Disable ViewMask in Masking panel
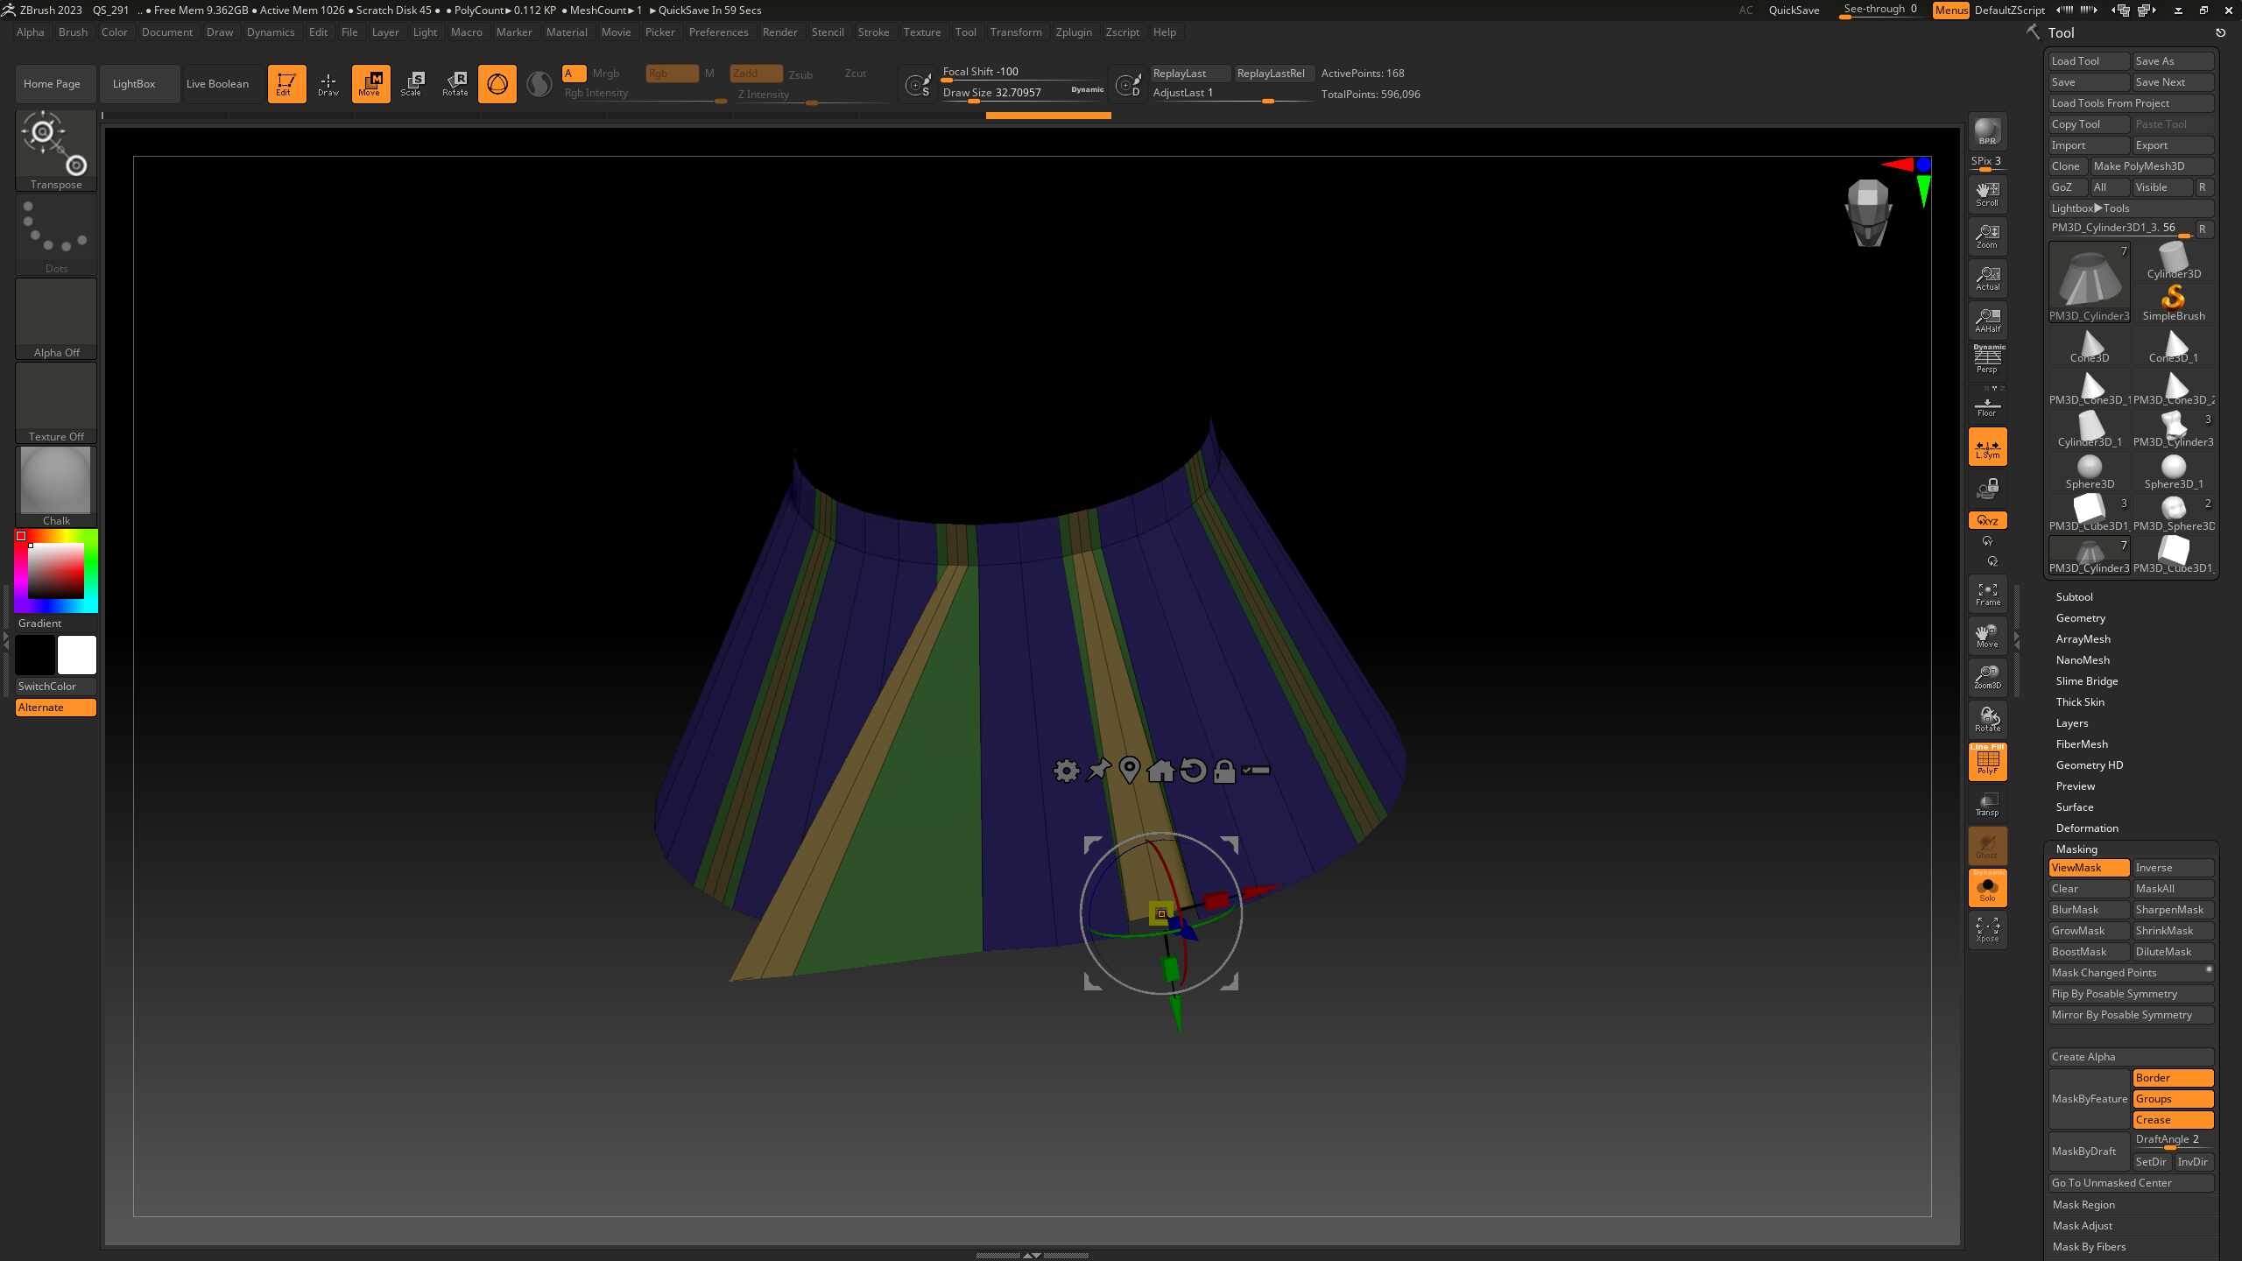The height and width of the screenshot is (1261, 2242). pos(2088,868)
